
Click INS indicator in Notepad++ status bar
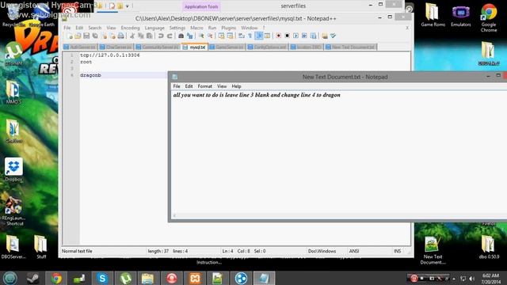[x=397, y=251]
